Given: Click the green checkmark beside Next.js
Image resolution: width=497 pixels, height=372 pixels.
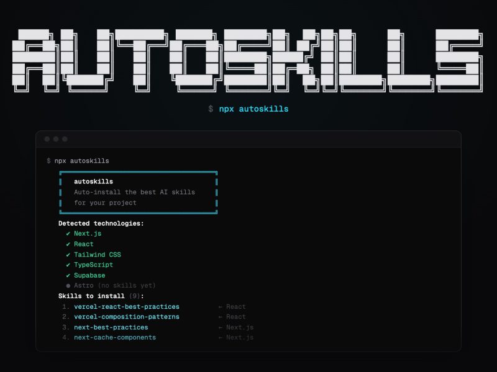Looking at the screenshot, I should (x=68, y=234).
